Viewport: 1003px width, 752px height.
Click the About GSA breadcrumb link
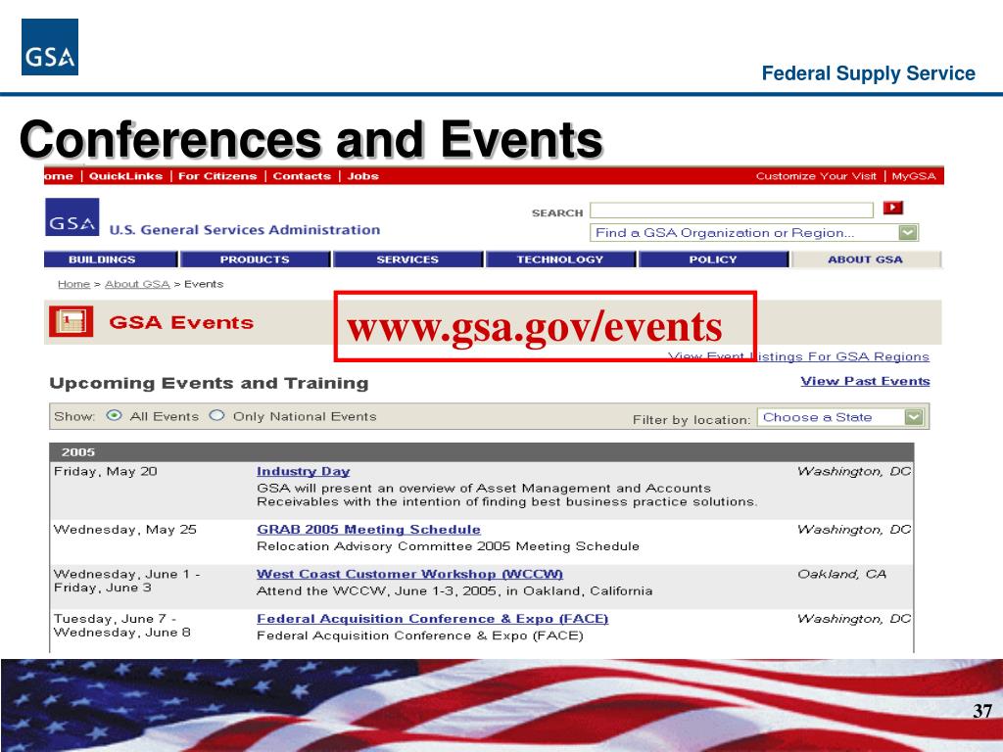[137, 284]
